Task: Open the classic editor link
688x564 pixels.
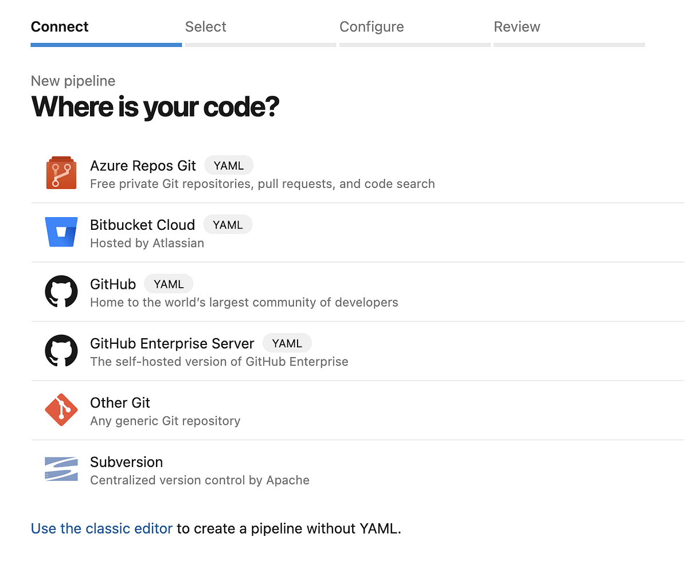Action: pyautogui.click(x=101, y=528)
